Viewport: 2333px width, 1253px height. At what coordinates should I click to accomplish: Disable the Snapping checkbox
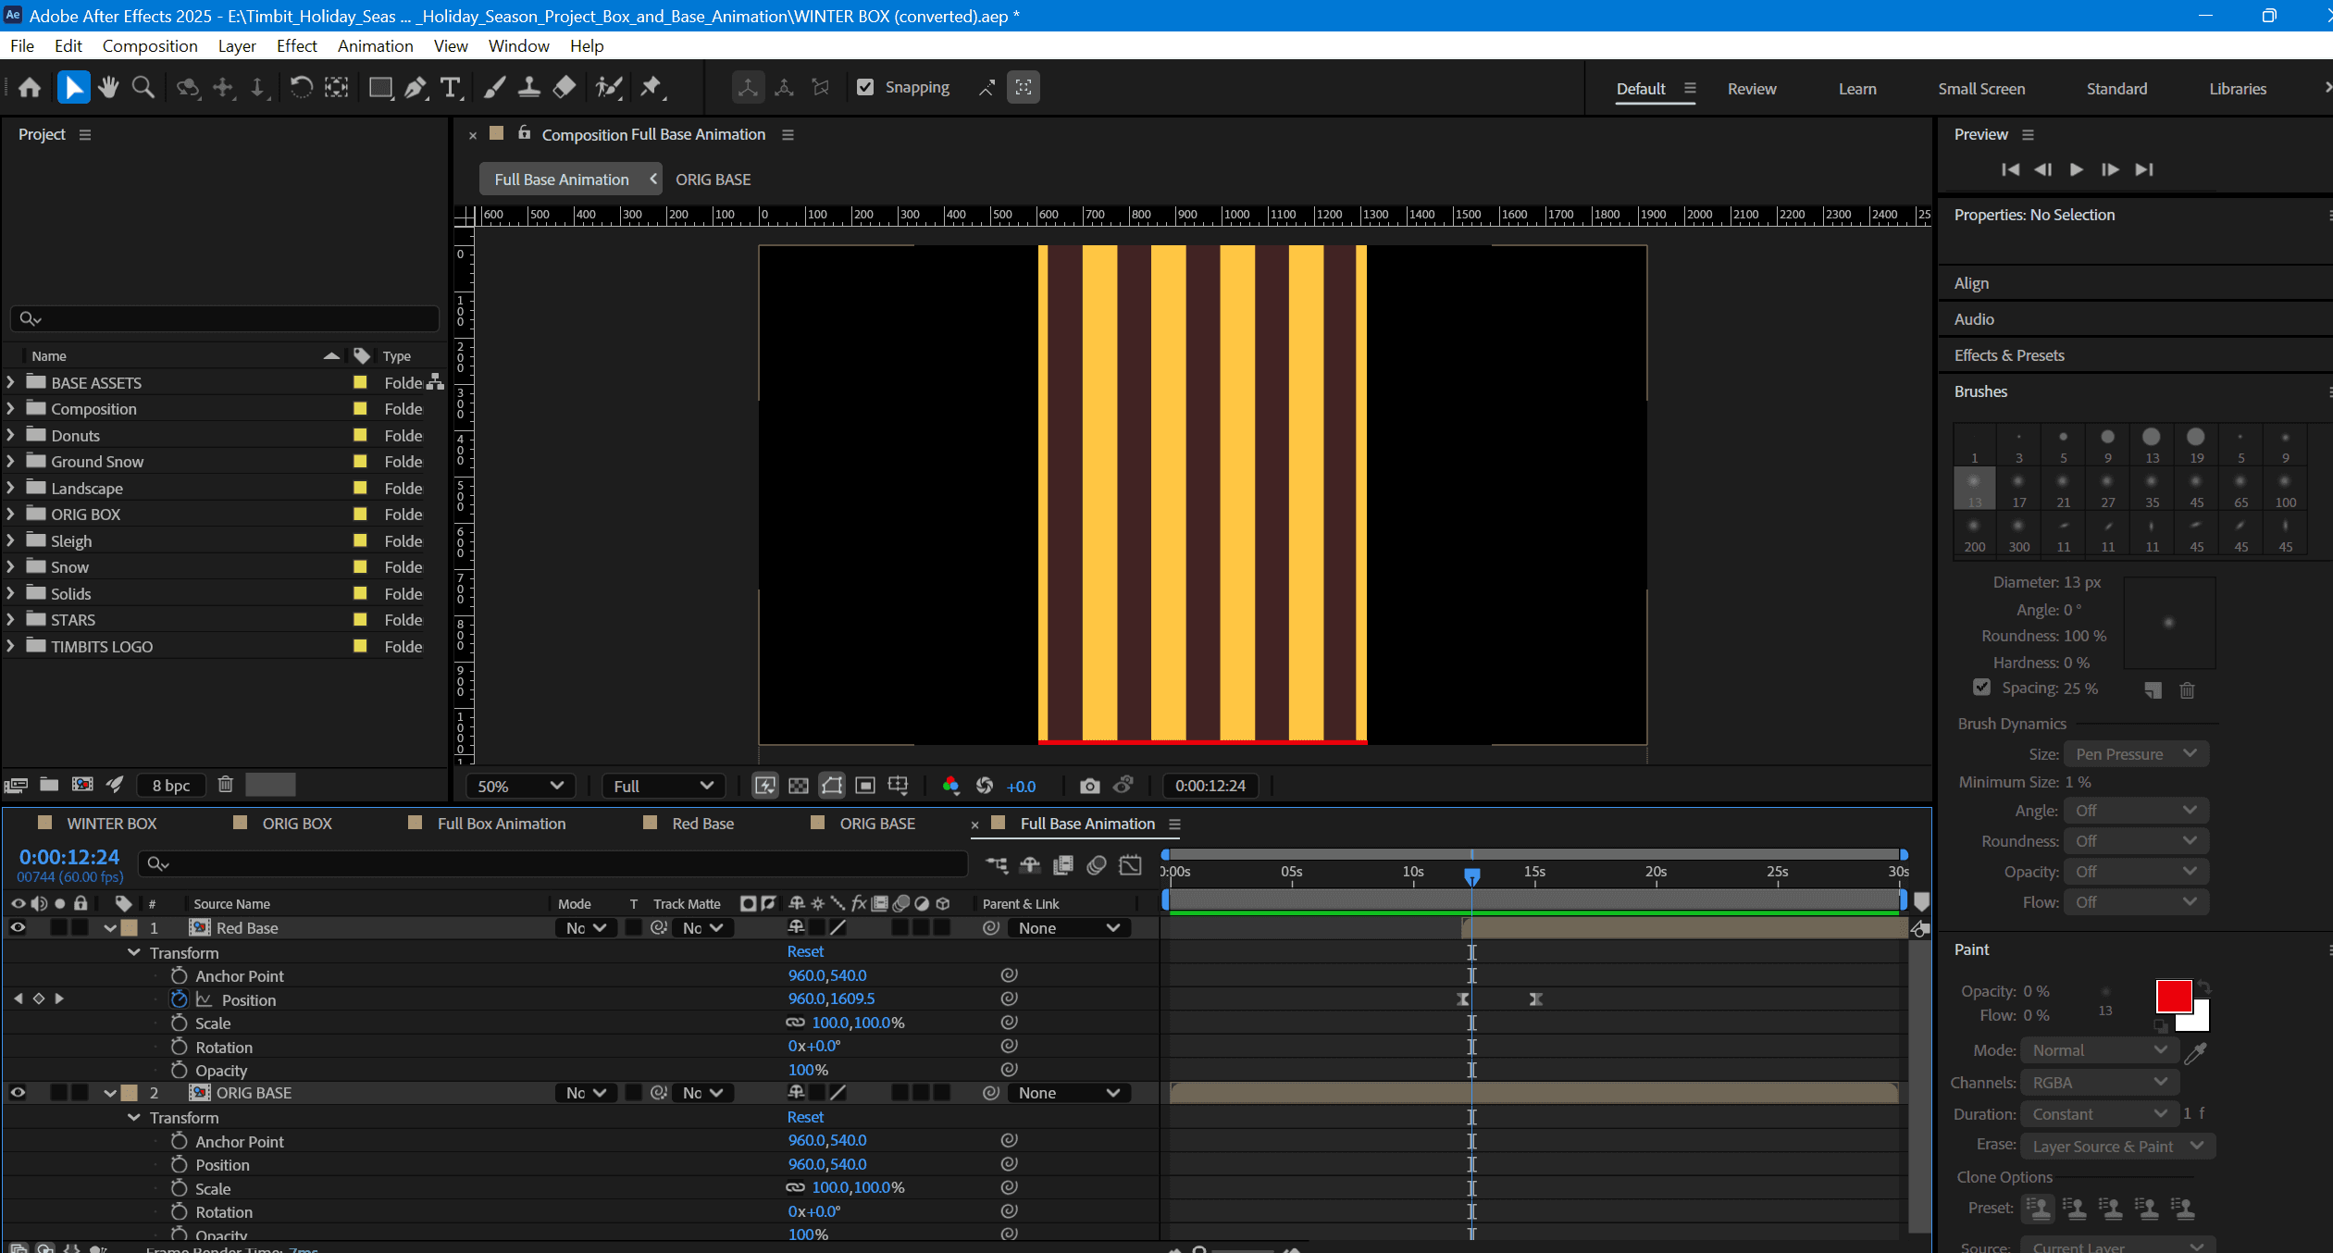coord(865,87)
